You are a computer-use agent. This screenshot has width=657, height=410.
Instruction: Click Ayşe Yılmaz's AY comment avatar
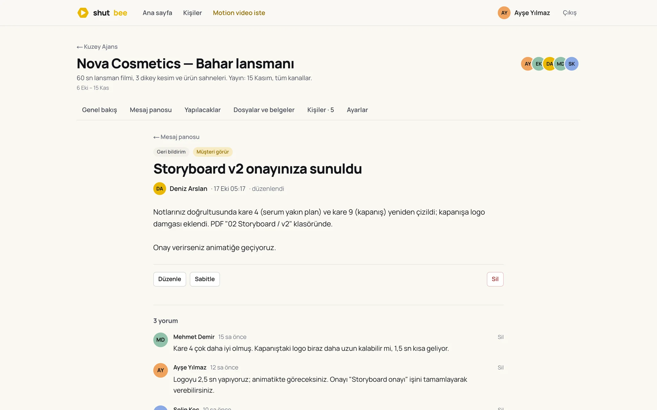click(x=160, y=370)
